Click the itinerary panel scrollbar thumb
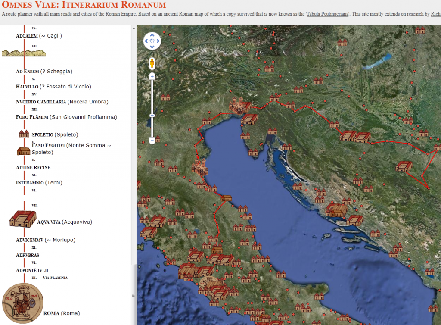 (134, 294)
